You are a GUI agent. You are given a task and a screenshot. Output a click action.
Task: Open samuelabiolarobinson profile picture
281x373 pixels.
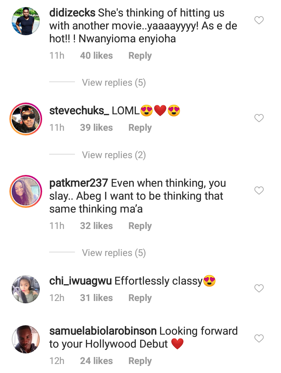(x=26, y=339)
